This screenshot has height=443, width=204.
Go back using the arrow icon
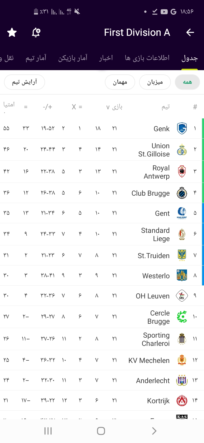pos(190,33)
